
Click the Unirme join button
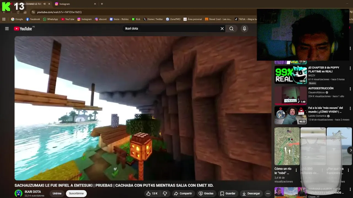click(57, 193)
